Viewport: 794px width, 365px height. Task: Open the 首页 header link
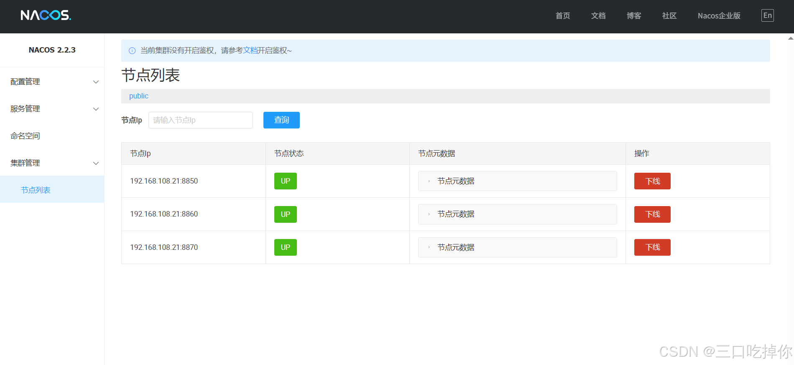pos(563,16)
